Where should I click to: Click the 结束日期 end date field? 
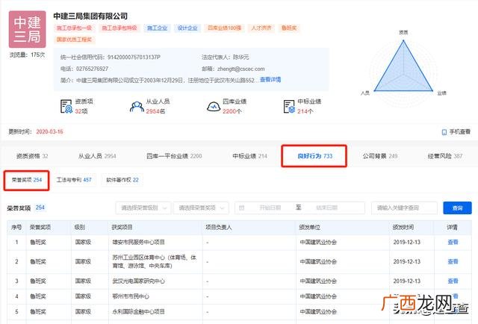point(327,208)
